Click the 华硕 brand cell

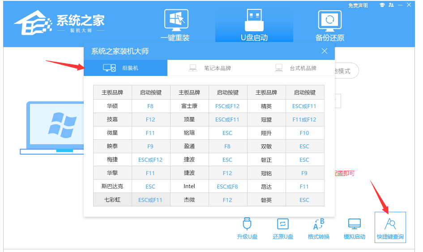coord(112,106)
